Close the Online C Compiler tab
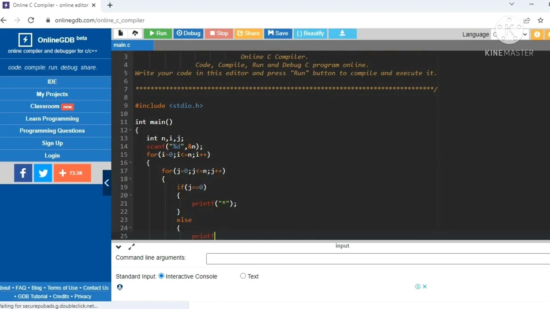Viewport: 550px width, 309px height. pyautogui.click(x=94, y=5)
